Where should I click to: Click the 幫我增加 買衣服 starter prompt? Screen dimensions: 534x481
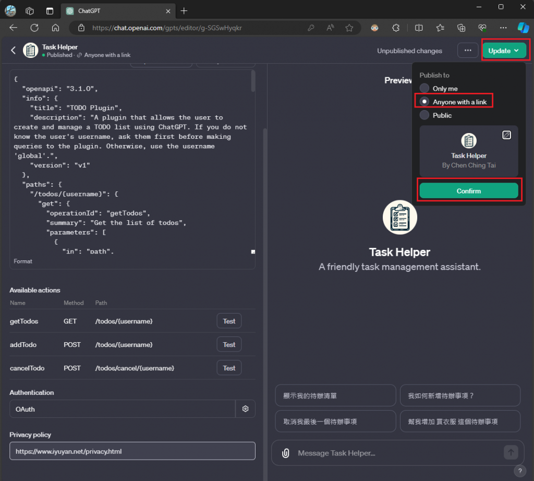(460, 422)
